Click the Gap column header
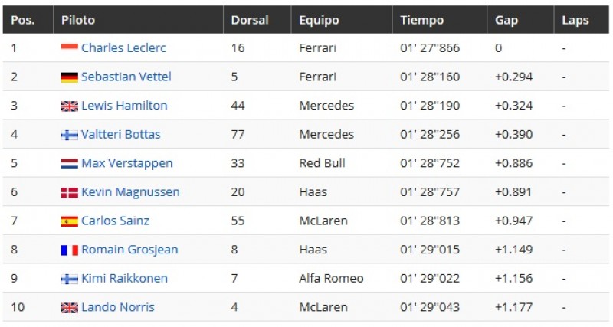The height and width of the screenshot is (327, 613). [x=506, y=20]
